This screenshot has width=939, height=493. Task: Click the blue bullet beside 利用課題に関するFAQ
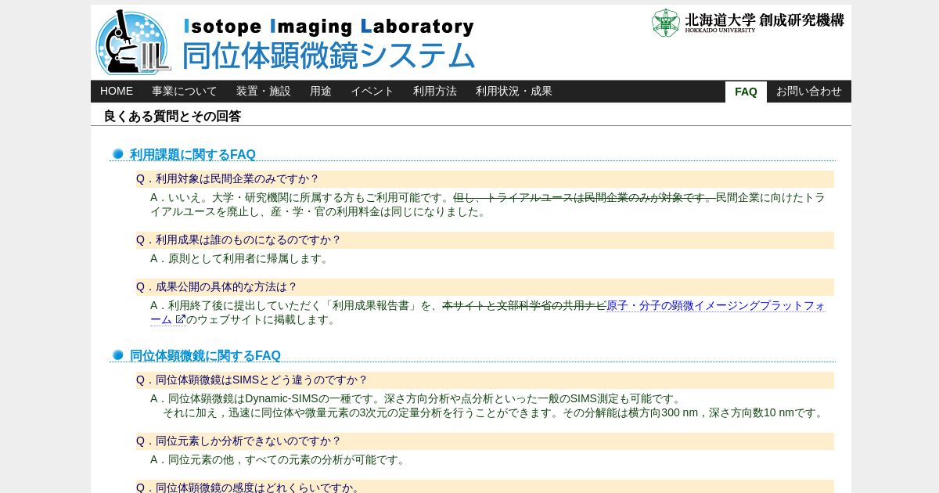(x=118, y=154)
